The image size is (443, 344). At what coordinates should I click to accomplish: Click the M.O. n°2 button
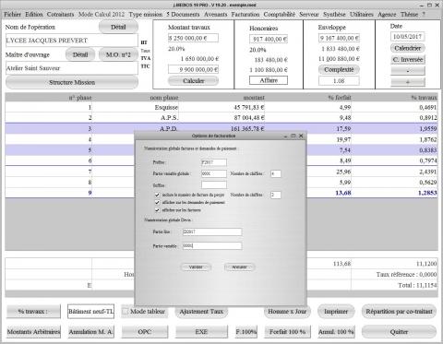pos(118,54)
